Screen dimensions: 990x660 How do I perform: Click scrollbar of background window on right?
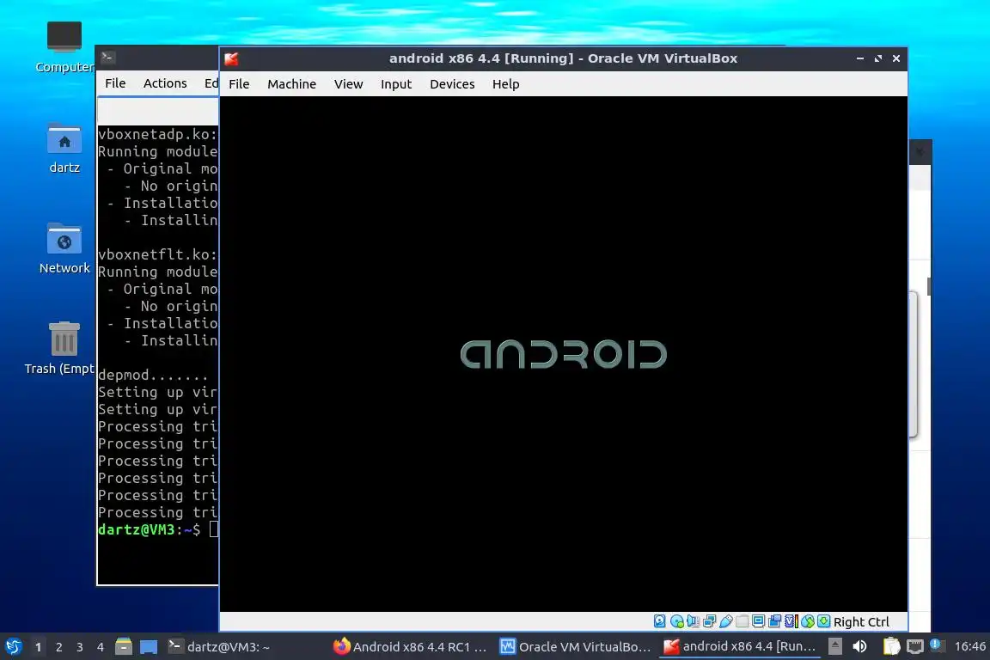click(x=929, y=286)
